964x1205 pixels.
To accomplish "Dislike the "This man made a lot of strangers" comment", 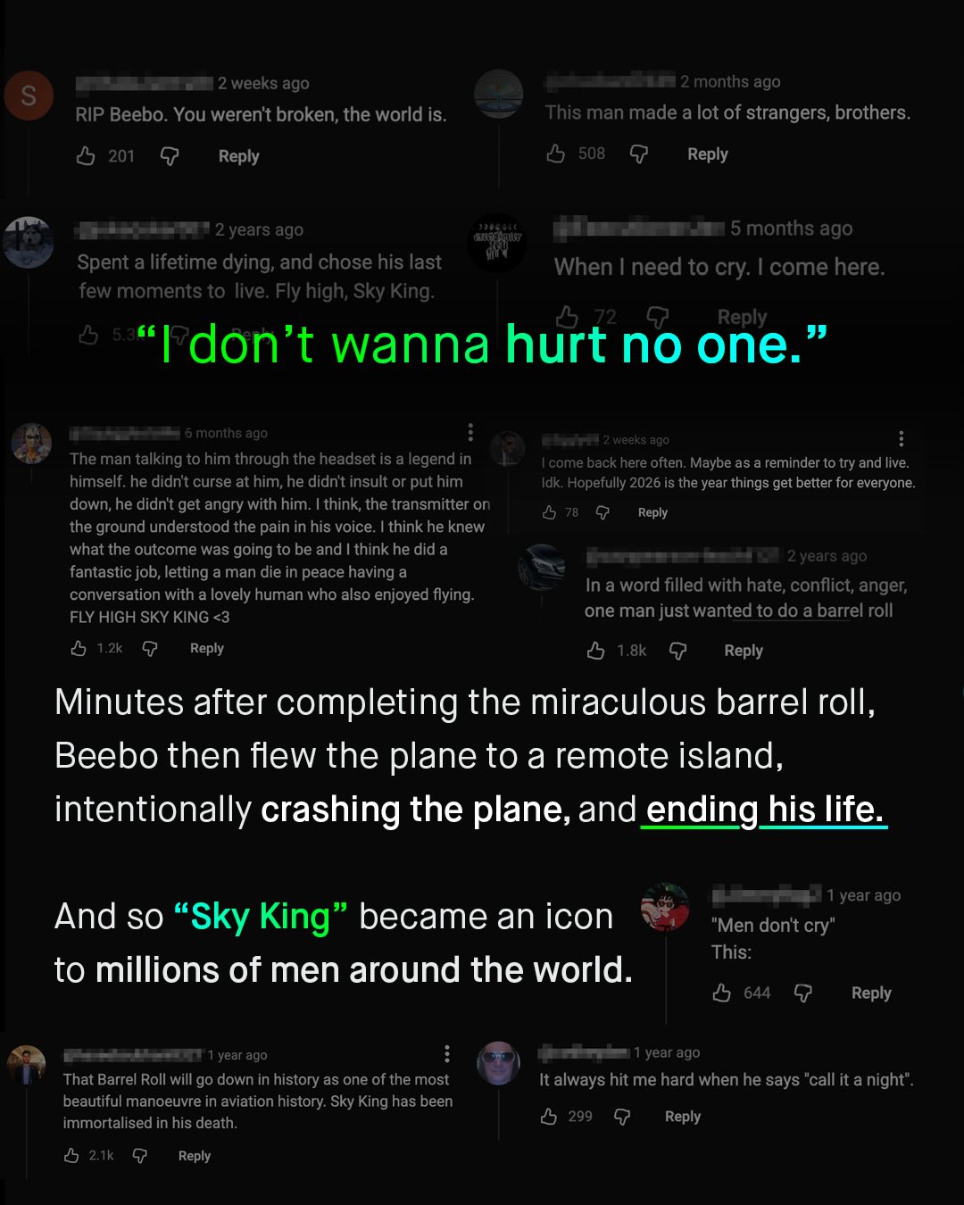I will pos(639,154).
